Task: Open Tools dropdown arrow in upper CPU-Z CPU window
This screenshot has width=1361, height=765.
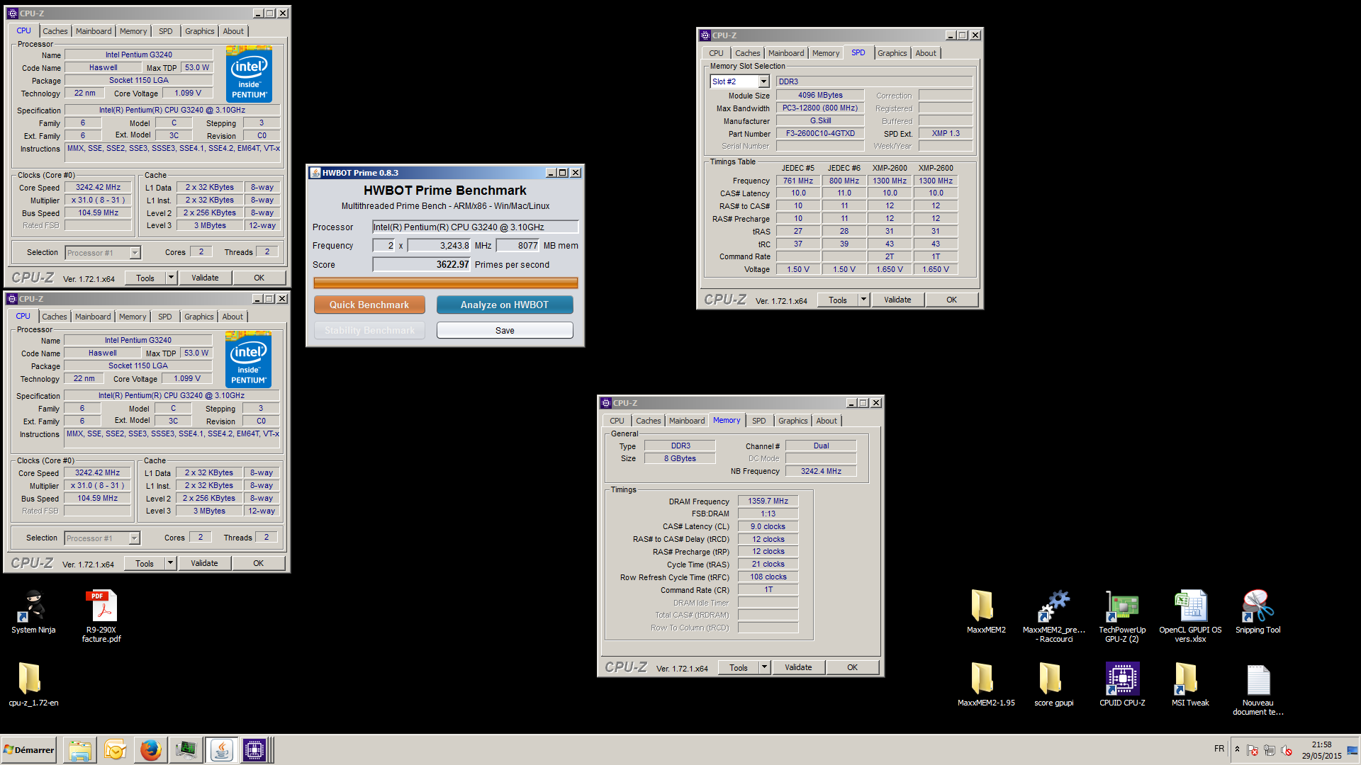Action: point(171,278)
